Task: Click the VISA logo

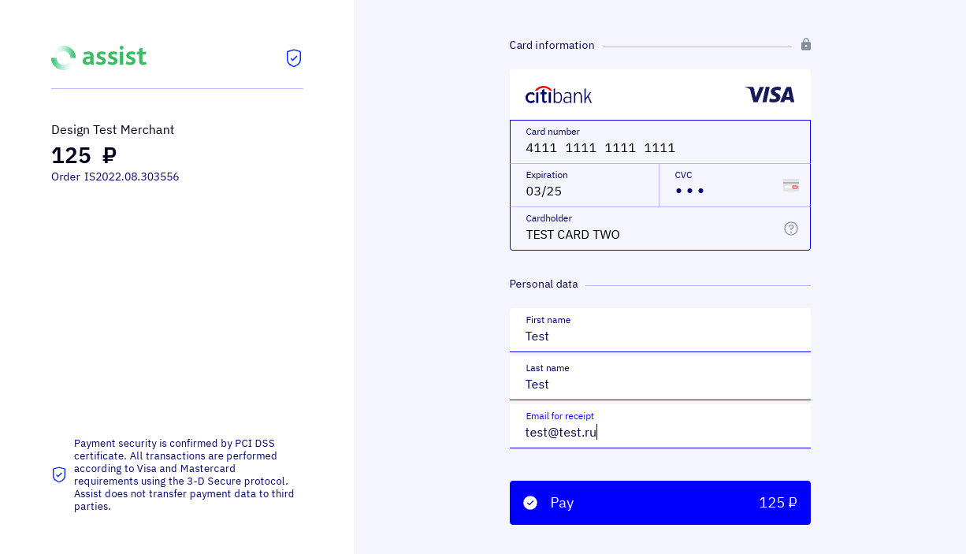Action: click(x=770, y=95)
